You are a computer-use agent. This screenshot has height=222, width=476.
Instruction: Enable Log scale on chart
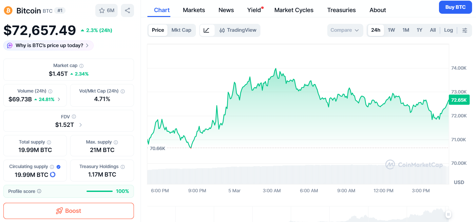pos(448,30)
